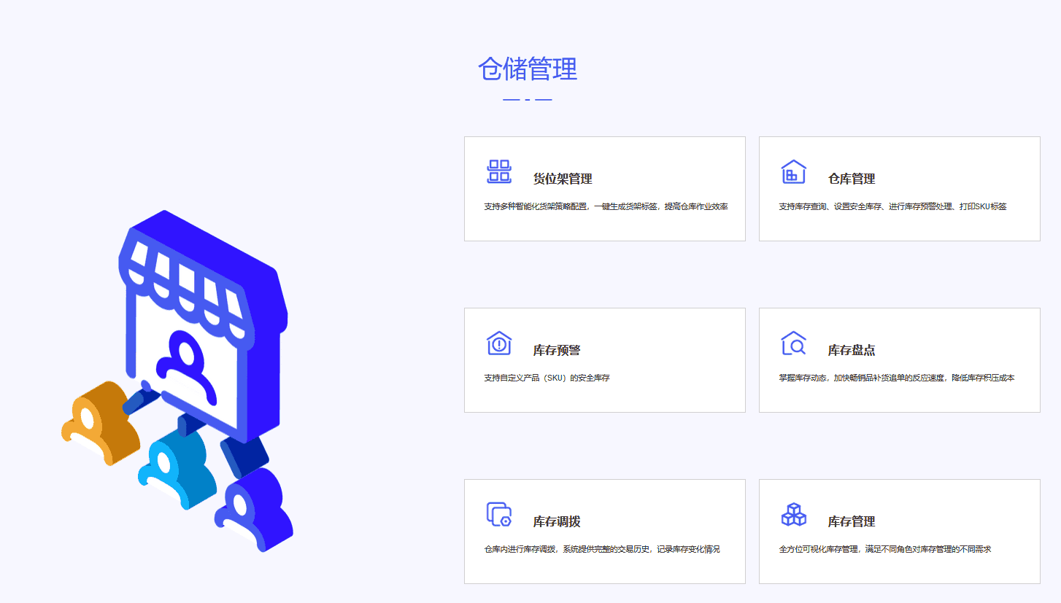Image resolution: width=1061 pixels, height=603 pixels.
Task: Select the alert house icon for 库存预警
Action: click(x=499, y=343)
